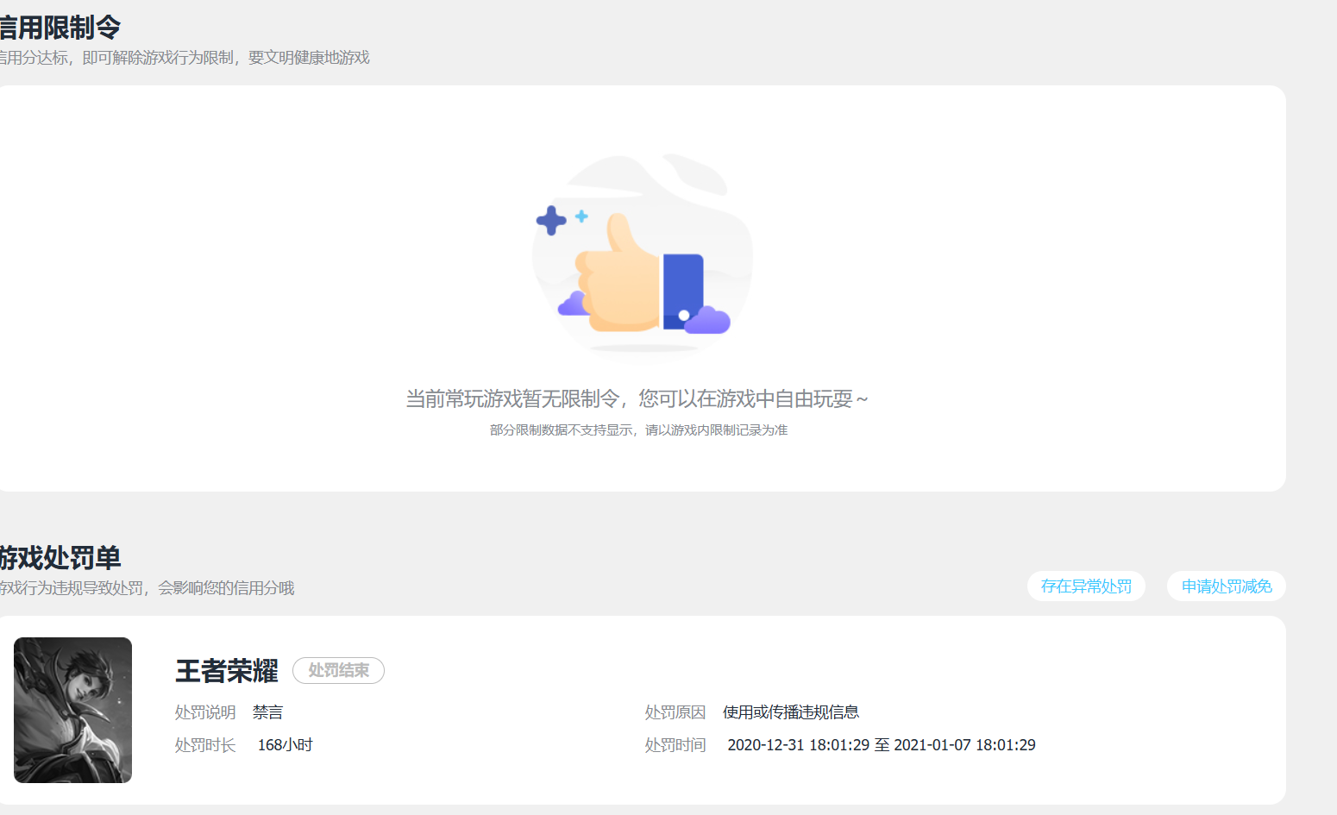Viewport: 1337px width, 815px height.
Task: Click the 处罚结束 status badge
Action: tap(338, 670)
